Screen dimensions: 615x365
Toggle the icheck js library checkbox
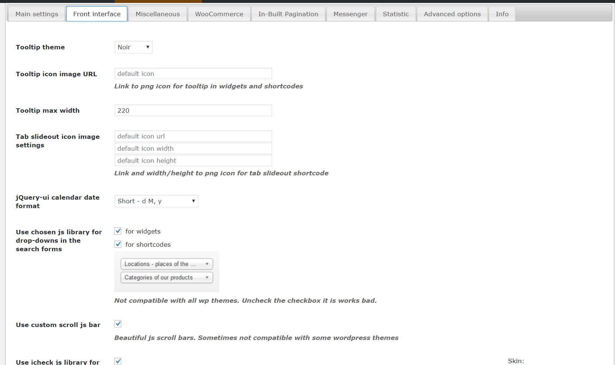pos(118,361)
